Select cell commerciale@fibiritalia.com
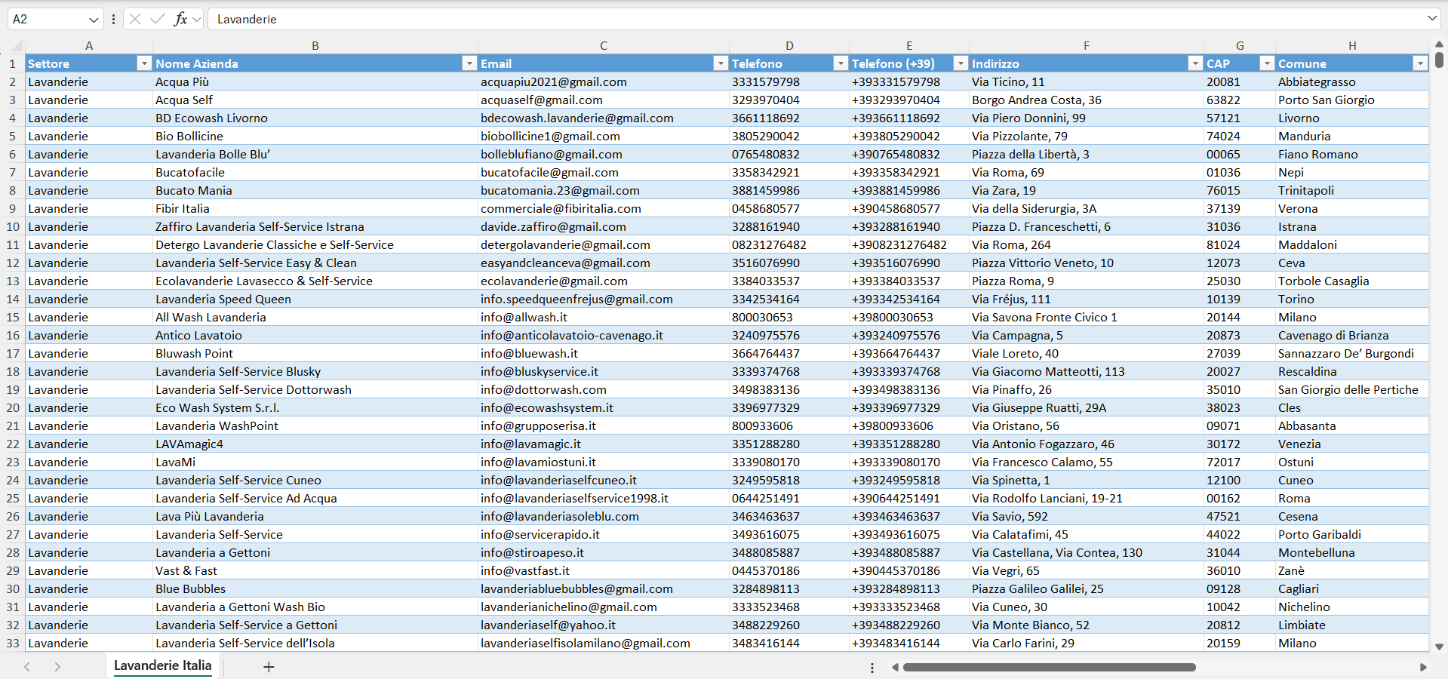Image resolution: width=1448 pixels, height=679 pixels. (x=604, y=208)
